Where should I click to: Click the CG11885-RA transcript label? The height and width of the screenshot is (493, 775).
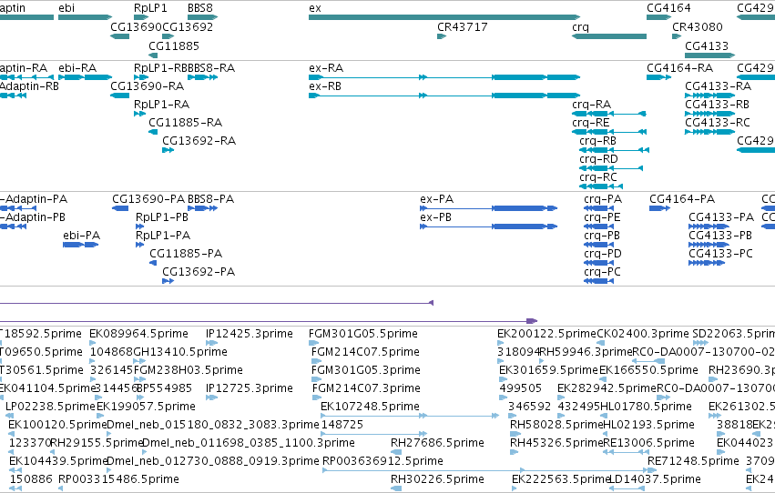(186, 123)
